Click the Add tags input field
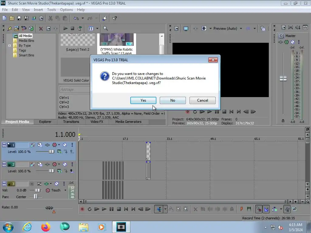Viewport: 311px width, 233px height. [74, 89]
